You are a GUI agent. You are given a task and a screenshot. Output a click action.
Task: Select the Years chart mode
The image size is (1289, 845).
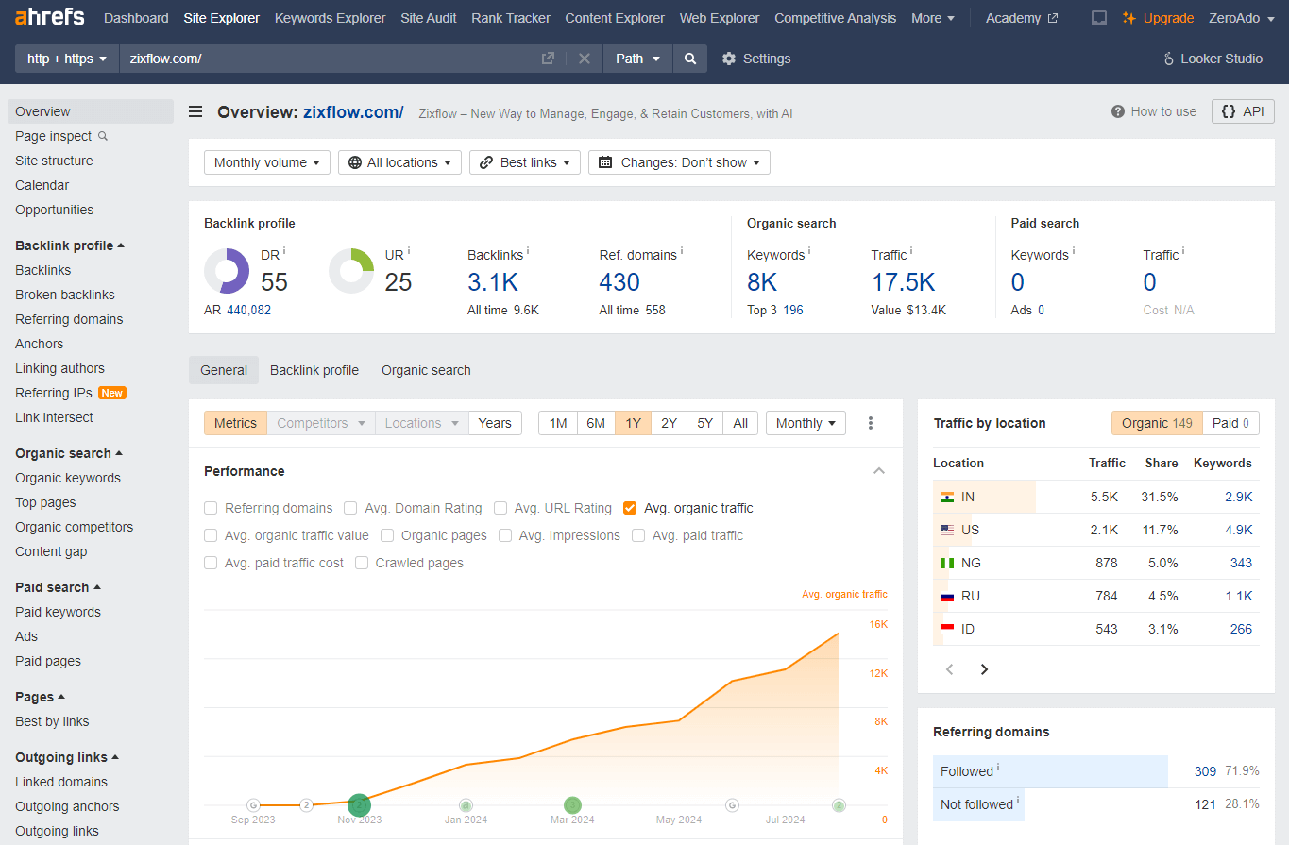coord(495,423)
